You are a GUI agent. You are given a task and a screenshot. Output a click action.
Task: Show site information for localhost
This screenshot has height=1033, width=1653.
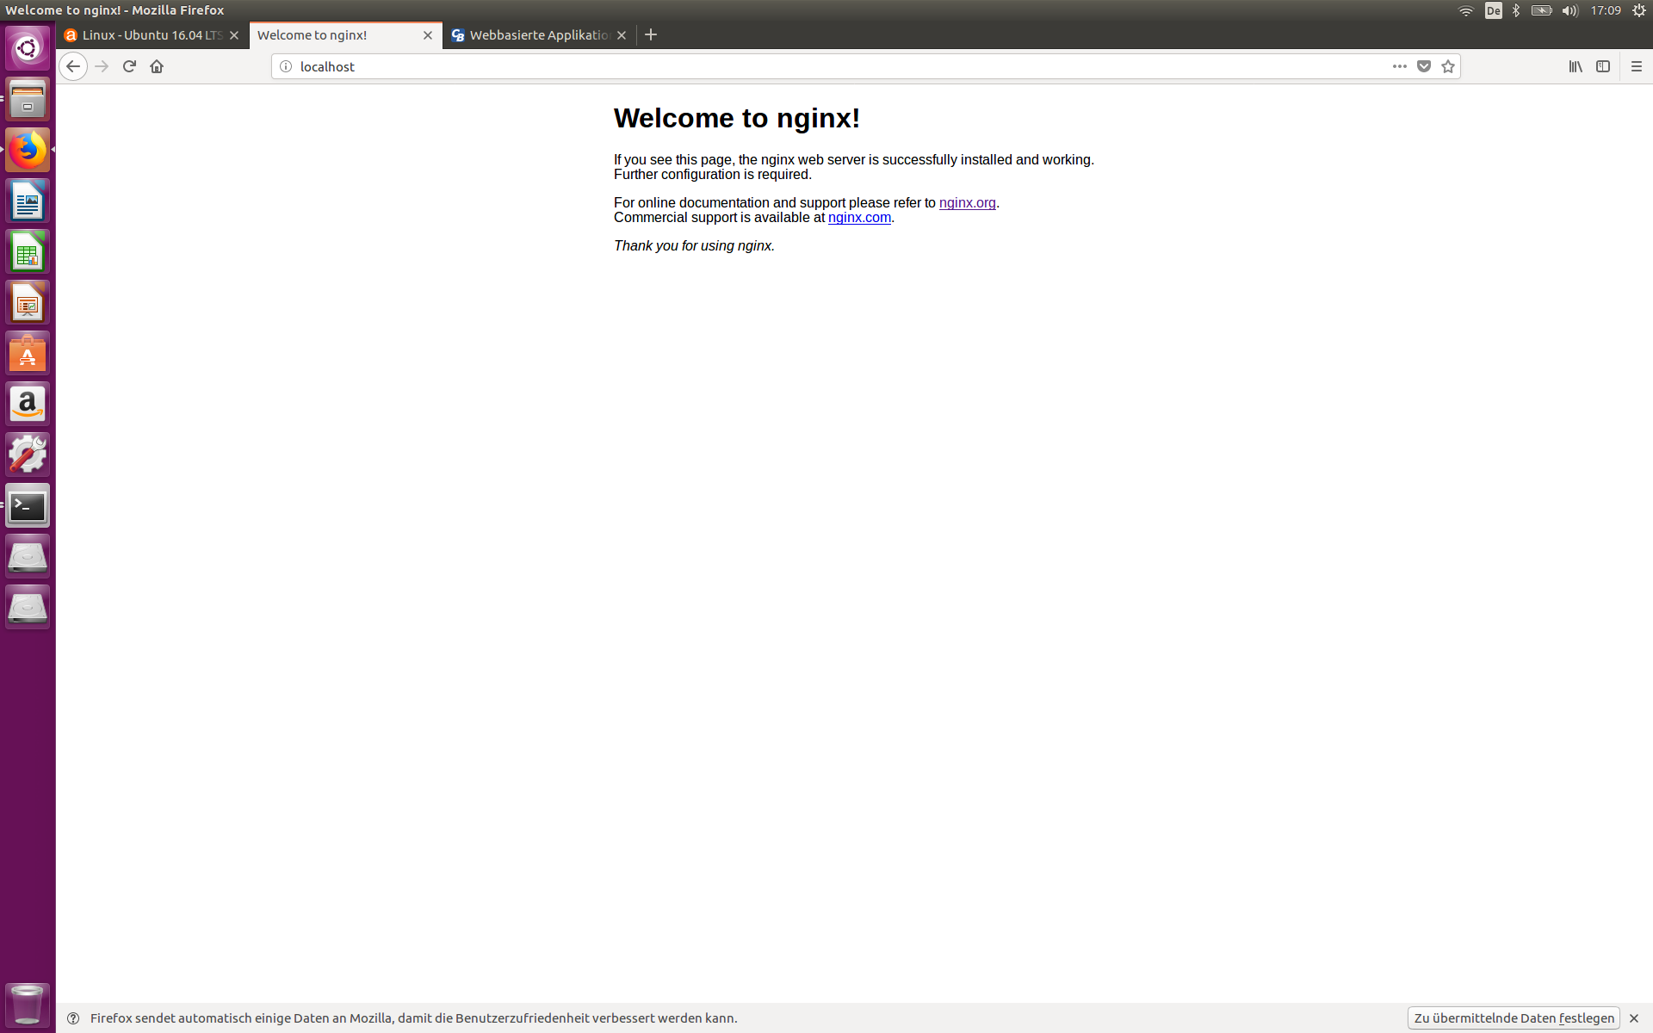pos(286,66)
